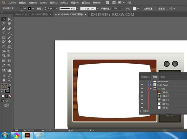Select the Selection tool (black arrow)

coord(4,19)
